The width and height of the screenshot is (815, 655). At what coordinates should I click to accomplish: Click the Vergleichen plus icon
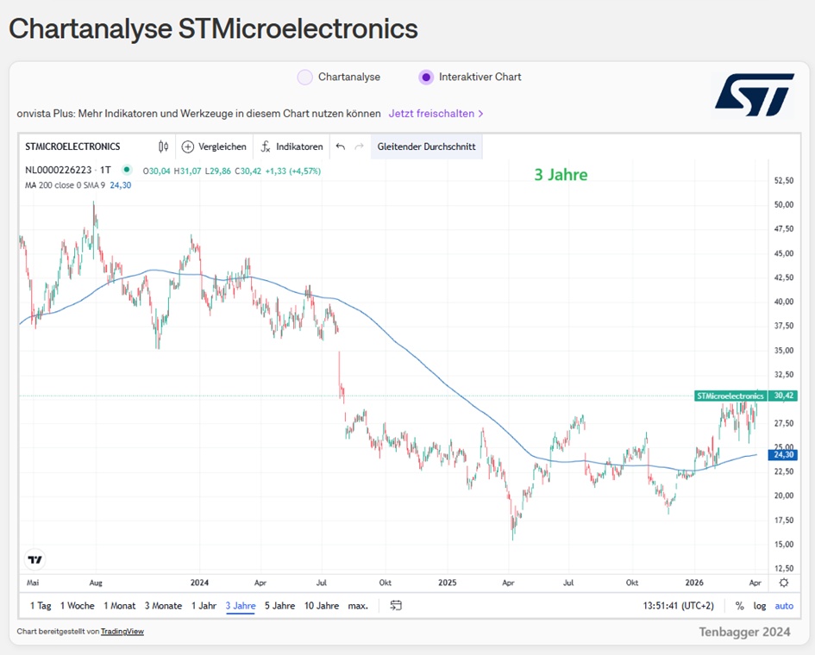(x=188, y=147)
